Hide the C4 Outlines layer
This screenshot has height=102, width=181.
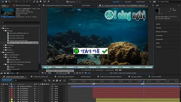2,91
